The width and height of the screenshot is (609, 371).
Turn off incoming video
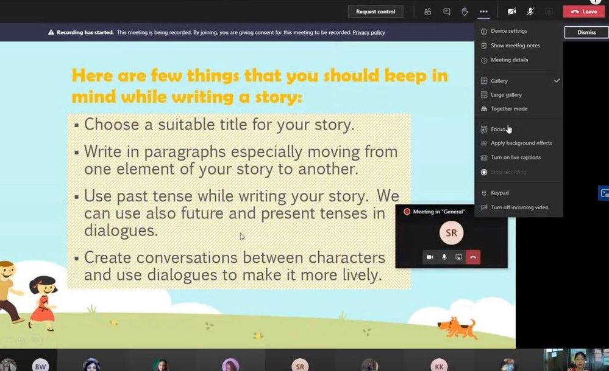click(x=519, y=207)
